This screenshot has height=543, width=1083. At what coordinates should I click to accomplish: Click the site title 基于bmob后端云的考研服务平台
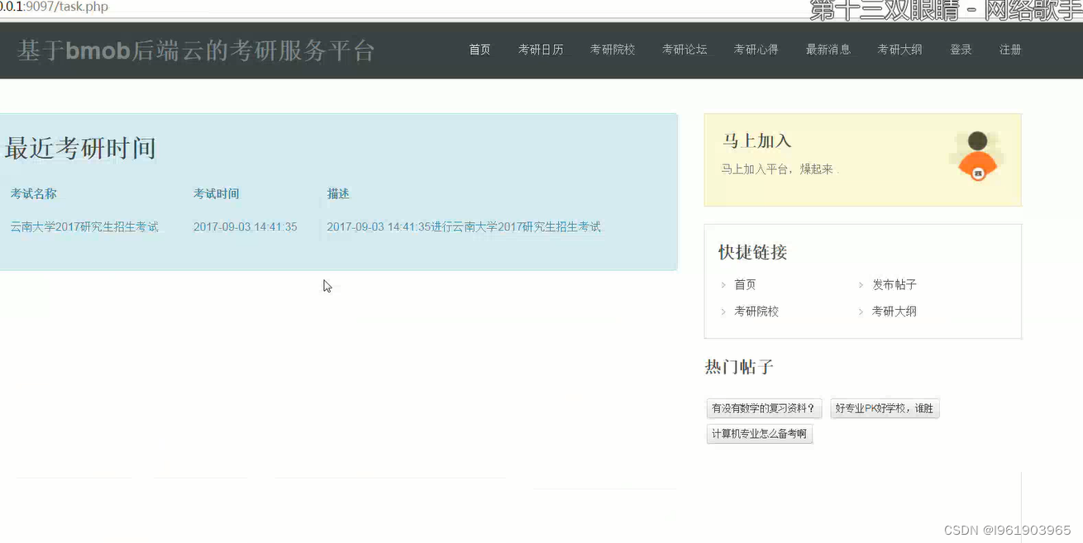[x=196, y=50]
